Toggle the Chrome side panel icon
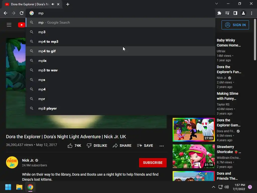Screen dimensions: 257x193 click(x=235, y=13)
